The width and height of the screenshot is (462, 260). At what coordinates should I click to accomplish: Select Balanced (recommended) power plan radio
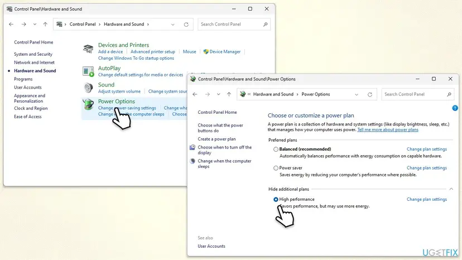point(276,149)
